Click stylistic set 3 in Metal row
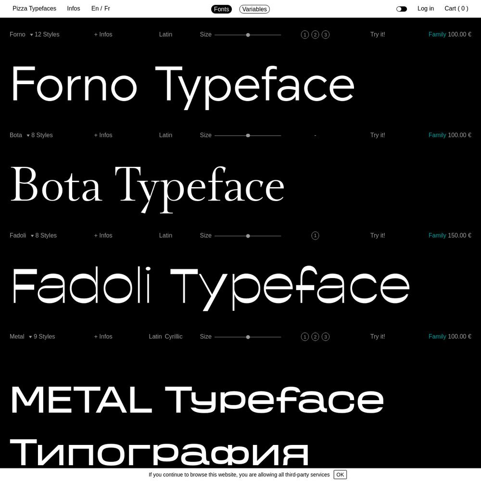 point(326,337)
